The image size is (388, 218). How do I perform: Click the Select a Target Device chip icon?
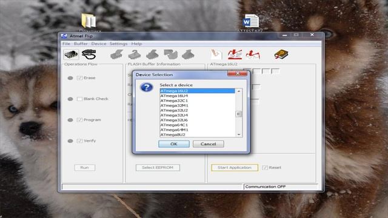[x=71, y=54]
